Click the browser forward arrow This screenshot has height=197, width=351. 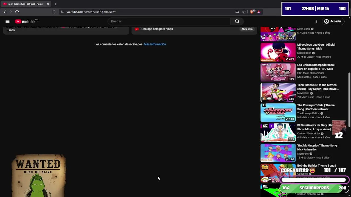coord(11,12)
